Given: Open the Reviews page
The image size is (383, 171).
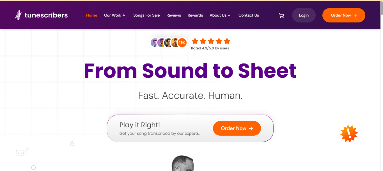Looking at the screenshot, I should coord(174,15).
